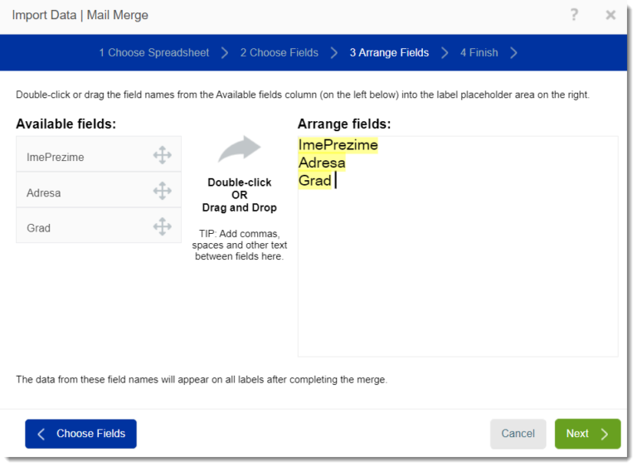
Task: Click highlighted Grad in Arrange fields box
Action: pyautogui.click(x=315, y=181)
